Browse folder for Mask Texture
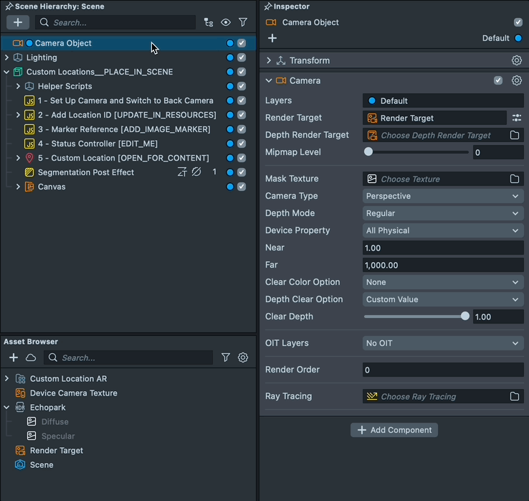529x501 pixels. [x=515, y=179]
